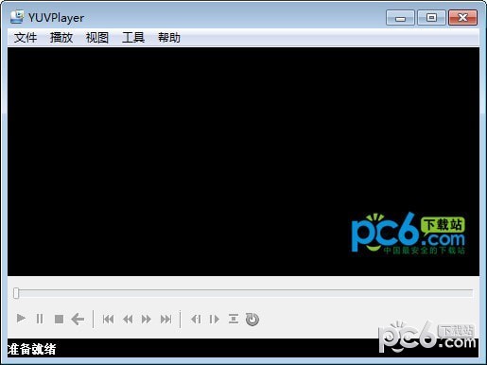Open the 工具 menu
Image resolution: width=487 pixels, height=365 pixels.
pos(133,38)
